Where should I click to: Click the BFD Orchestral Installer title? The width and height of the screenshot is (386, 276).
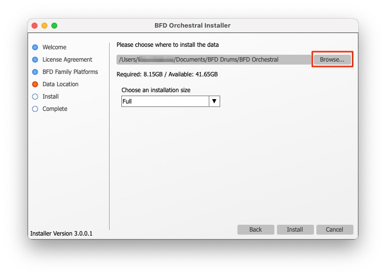(x=193, y=26)
